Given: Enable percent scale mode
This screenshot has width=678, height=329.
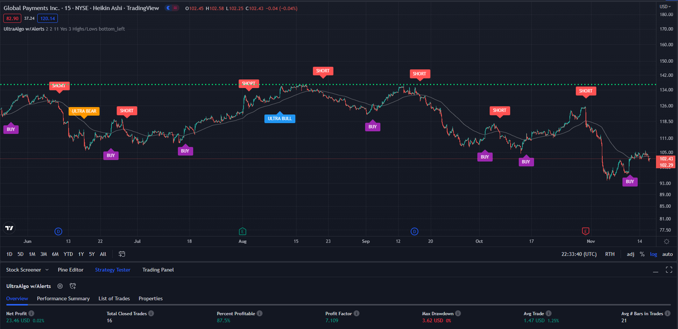Looking at the screenshot, I should click(642, 254).
